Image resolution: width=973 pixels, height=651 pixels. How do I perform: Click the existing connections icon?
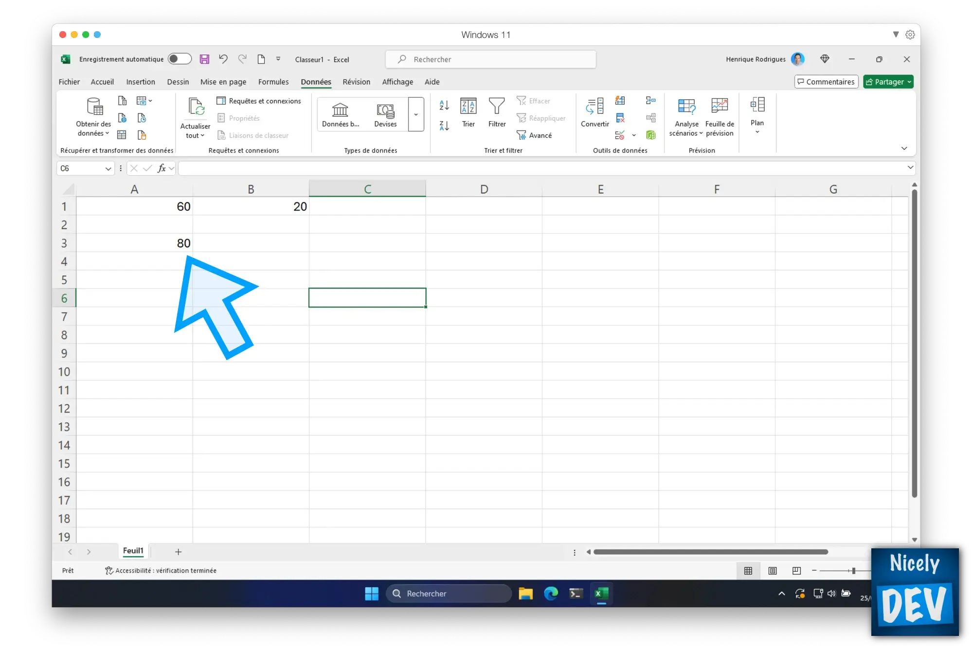[142, 135]
